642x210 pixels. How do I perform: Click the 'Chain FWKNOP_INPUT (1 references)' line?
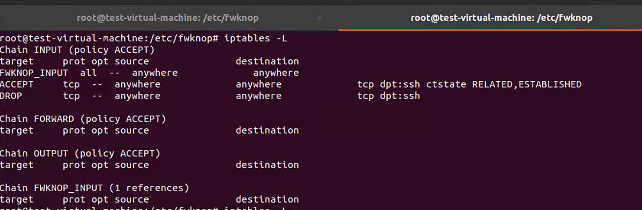click(94, 188)
